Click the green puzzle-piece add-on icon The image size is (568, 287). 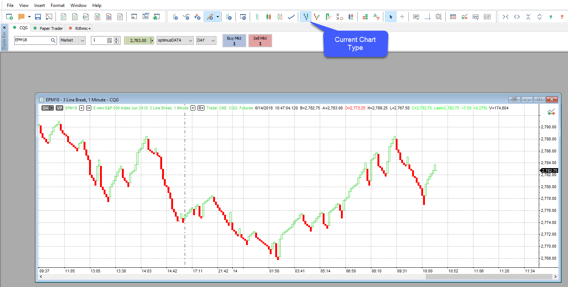coord(156,17)
